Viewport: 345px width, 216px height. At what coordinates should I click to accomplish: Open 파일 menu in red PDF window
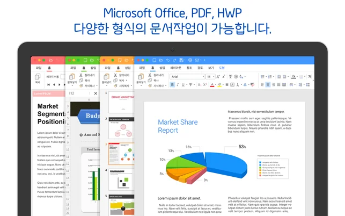[39, 68]
